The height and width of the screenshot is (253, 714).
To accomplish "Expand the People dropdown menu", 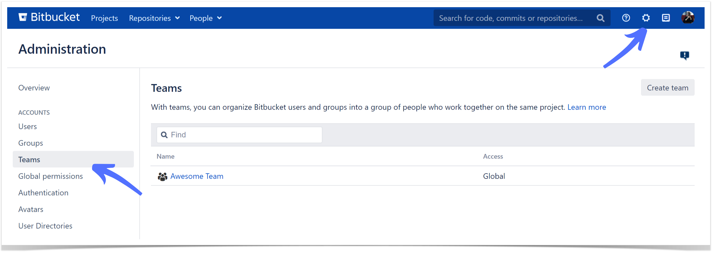I will click(x=206, y=18).
